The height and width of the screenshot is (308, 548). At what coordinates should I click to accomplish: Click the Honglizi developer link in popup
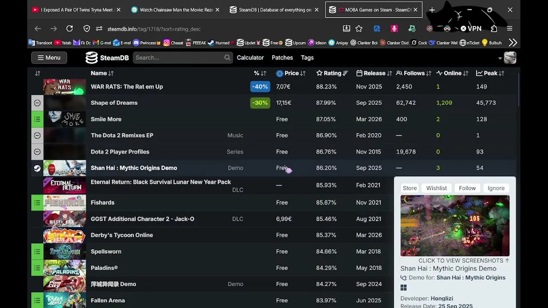click(x=442, y=299)
